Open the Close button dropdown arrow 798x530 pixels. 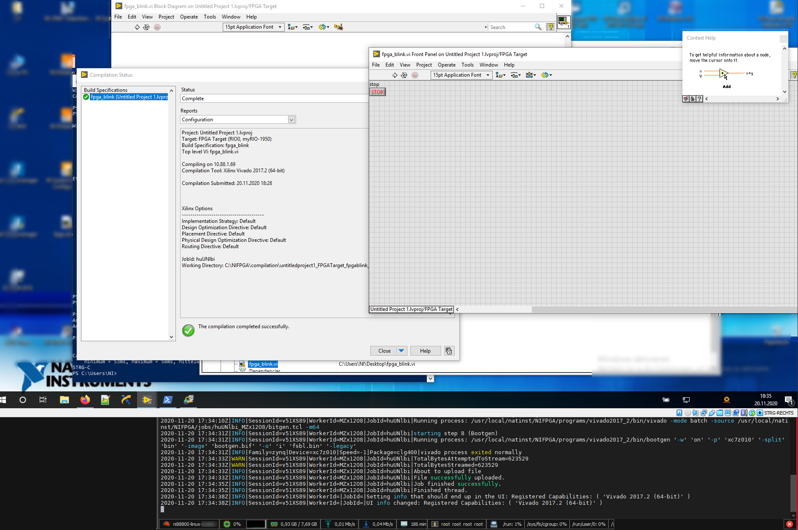(402, 351)
